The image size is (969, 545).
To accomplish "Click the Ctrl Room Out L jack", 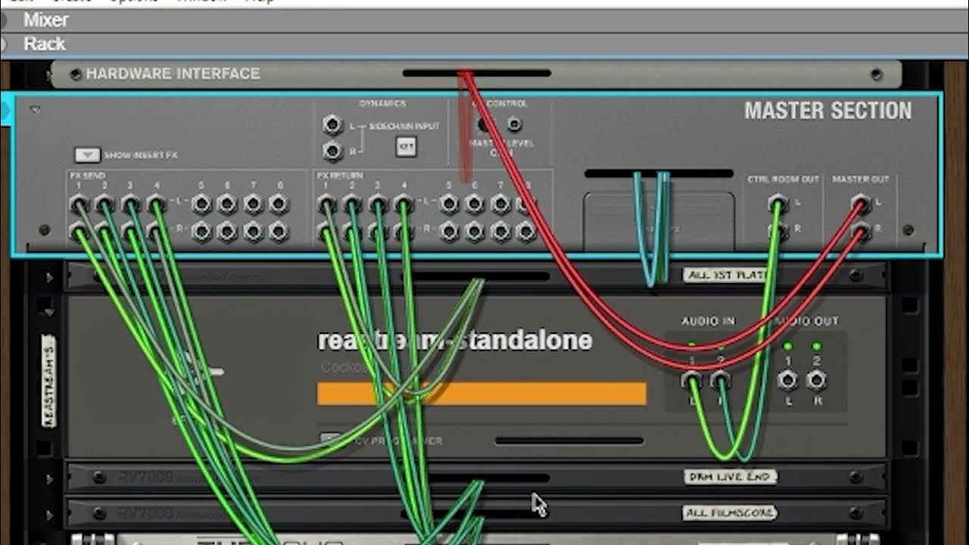I will (x=777, y=204).
